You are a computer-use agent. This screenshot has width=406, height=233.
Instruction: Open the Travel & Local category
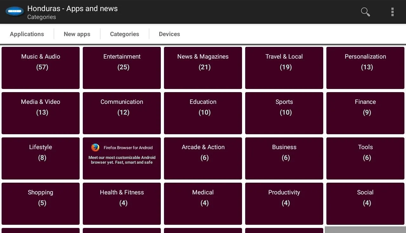point(284,68)
